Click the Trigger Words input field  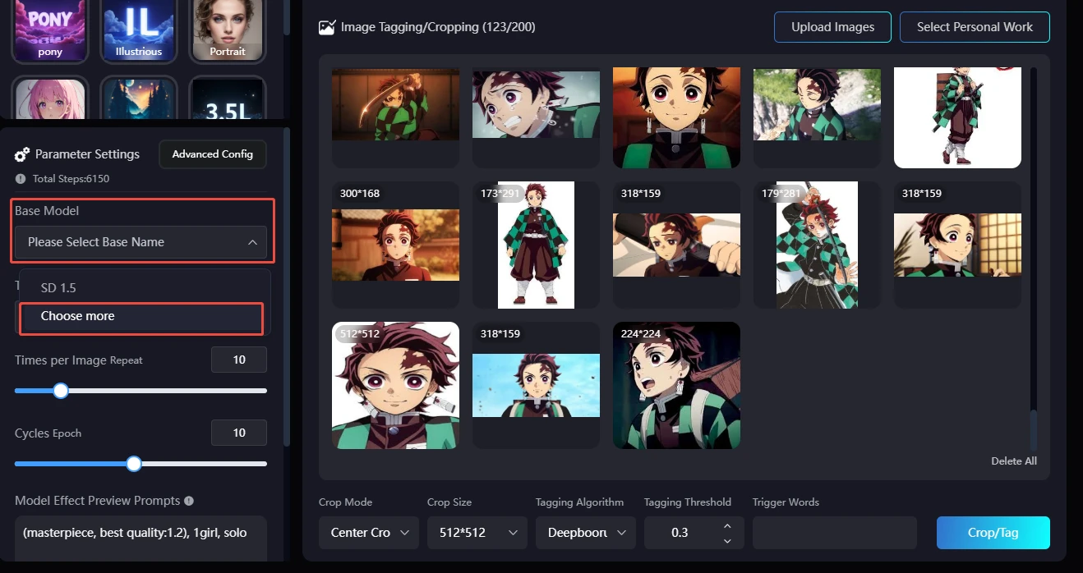coord(834,533)
